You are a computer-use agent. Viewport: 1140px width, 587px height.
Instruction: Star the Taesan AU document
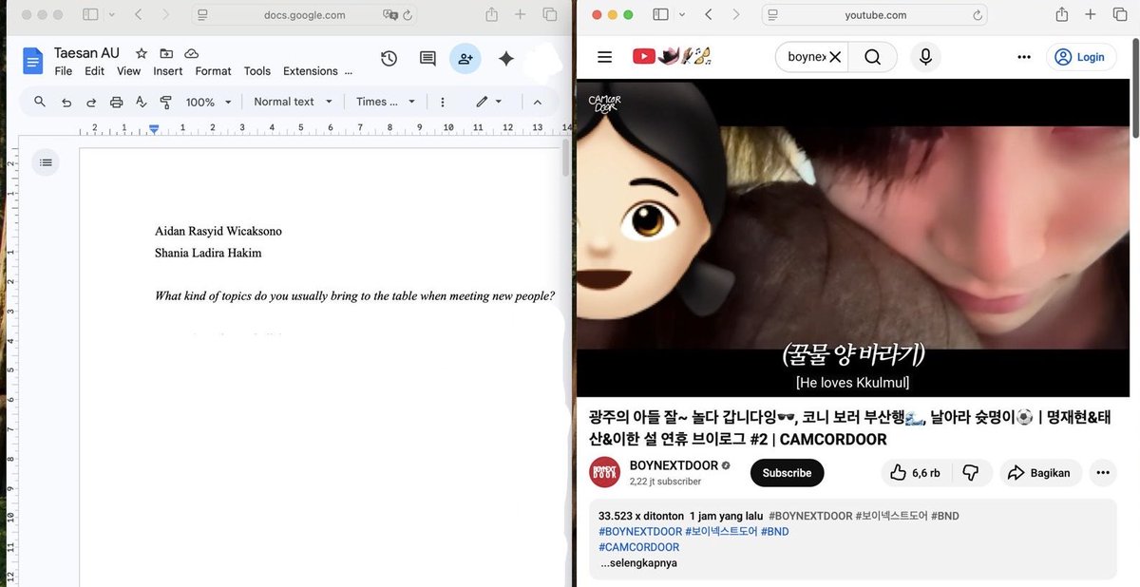[x=142, y=53]
